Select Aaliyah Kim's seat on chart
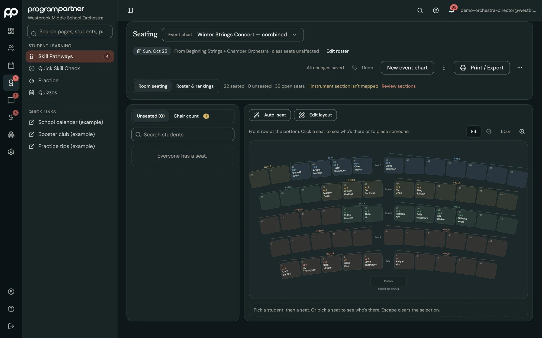This screenshot has height=338, width=542. (404, 261)
